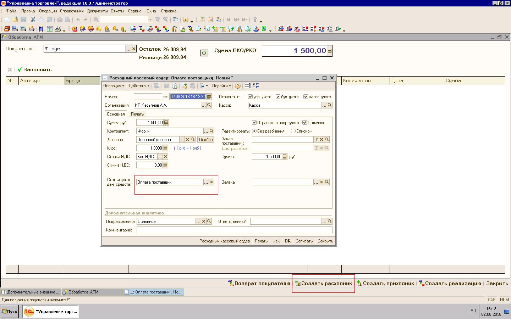Open calculator for Сумма ПКО/РКО field
The image size is (511, 319).
pos(330,51)
